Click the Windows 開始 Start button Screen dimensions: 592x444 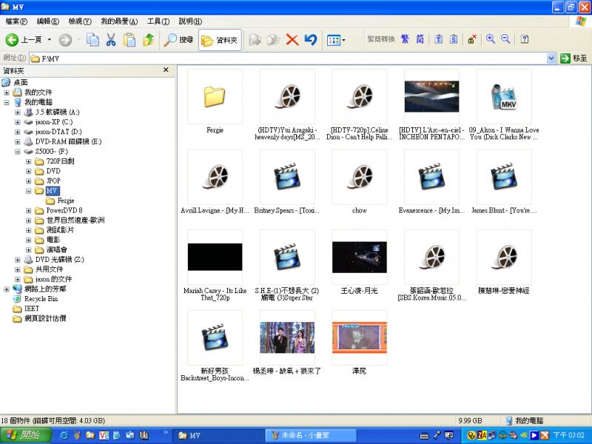[x=22, y=435]
